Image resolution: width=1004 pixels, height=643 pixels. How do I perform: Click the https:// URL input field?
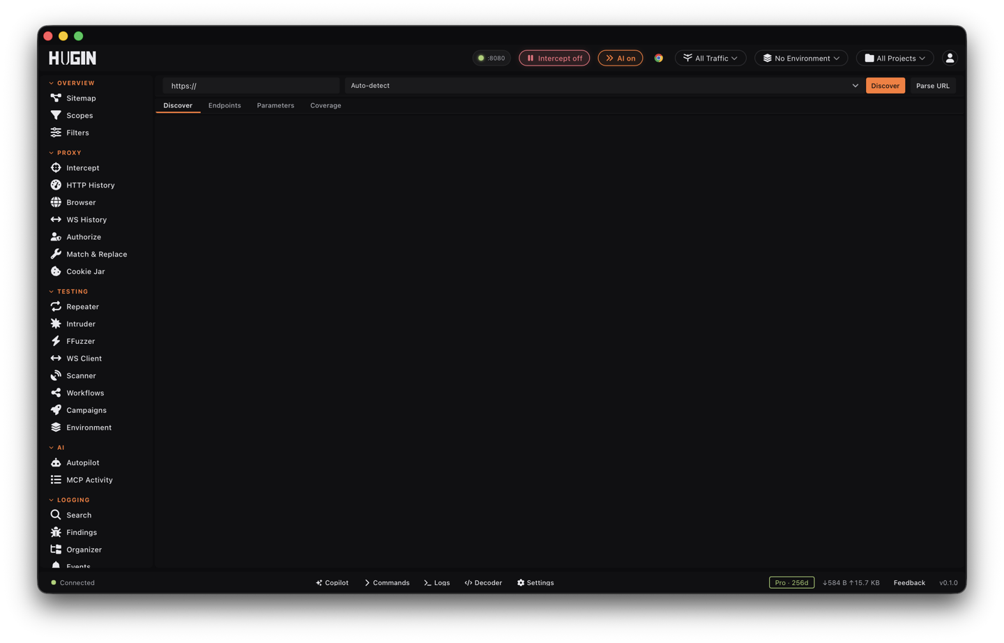coord(251,86)
